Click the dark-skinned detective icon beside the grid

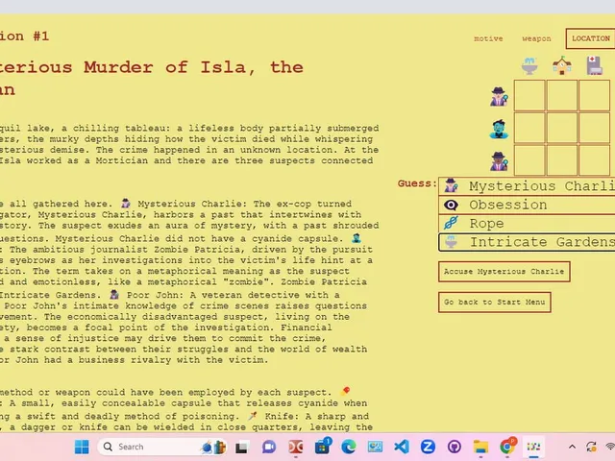[x=499, y=161]
